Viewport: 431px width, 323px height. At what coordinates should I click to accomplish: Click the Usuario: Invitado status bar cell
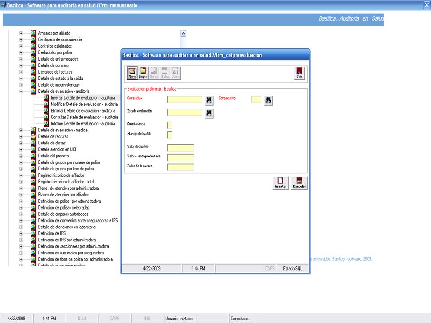[x=179, y=319]
